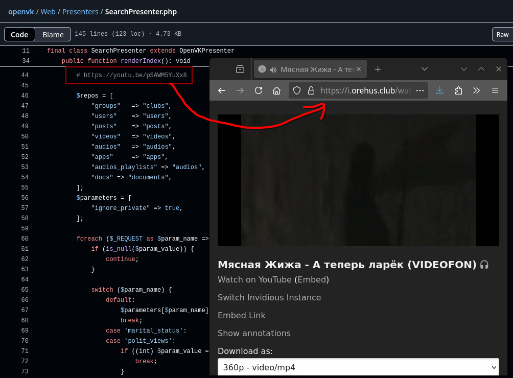Open Firefox View recent browsing icon
This screenshot has width=513, height=378.
point(240,69)
